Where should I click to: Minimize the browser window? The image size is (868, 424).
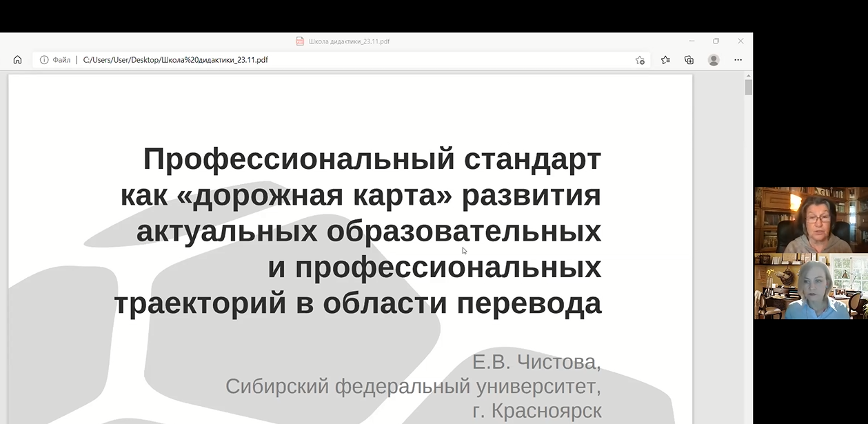tap(692, 41)
